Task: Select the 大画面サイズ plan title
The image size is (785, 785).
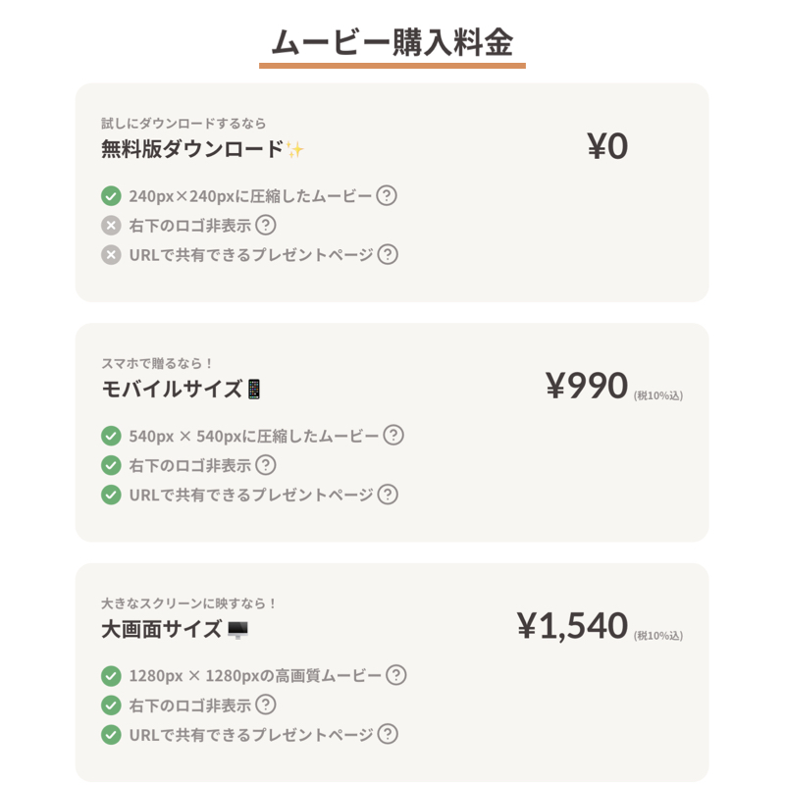Action: (x=162, y=629)
